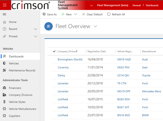Expand the Recent section chevron
The image size is (163, 121).
pos(36,29)
